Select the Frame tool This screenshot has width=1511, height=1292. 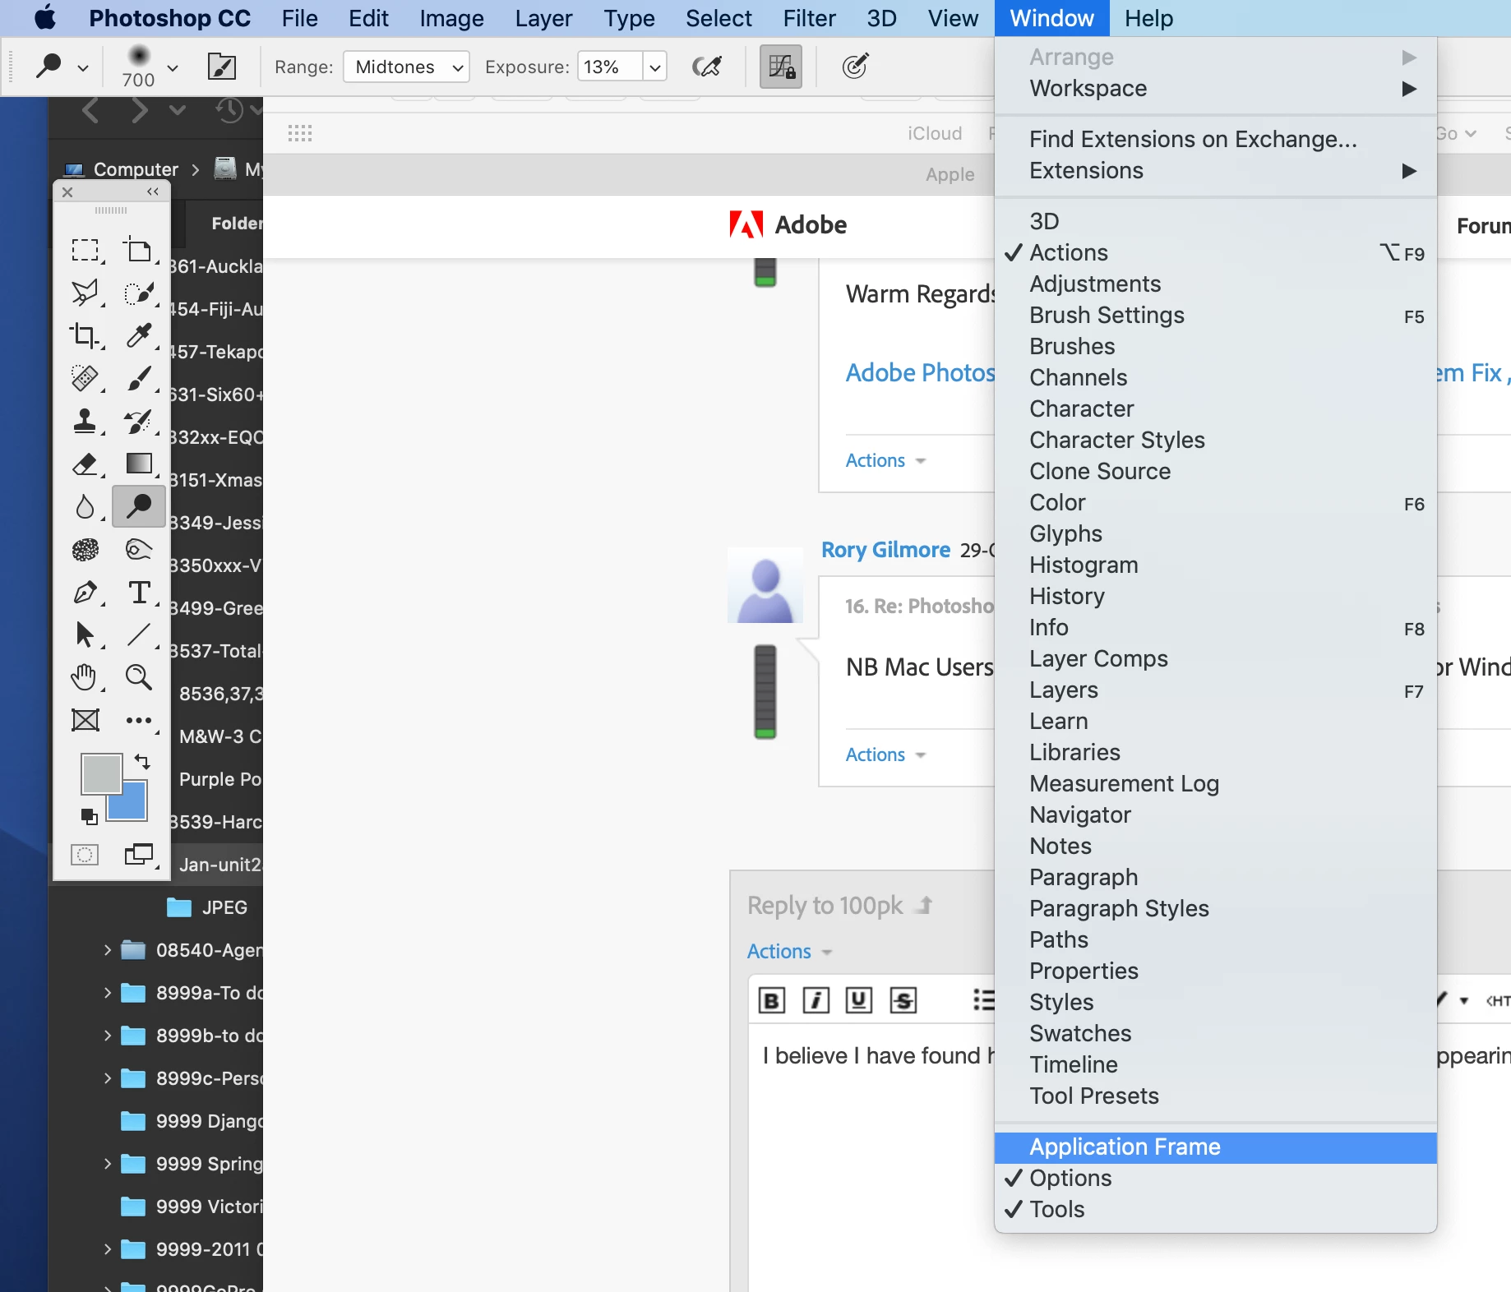coord(85,720)
